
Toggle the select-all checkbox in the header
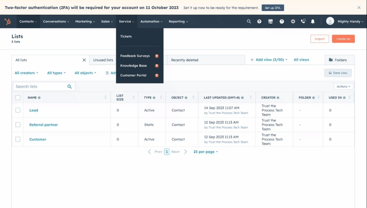[x=18, y=98]
